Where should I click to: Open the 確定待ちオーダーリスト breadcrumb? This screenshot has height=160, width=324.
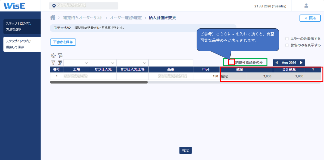coord(83,18)
